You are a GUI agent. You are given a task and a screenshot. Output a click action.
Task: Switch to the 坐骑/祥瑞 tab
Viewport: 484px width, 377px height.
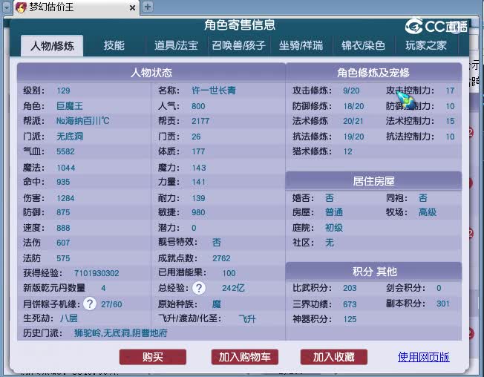pyautogui.click(x=301, y=45)
